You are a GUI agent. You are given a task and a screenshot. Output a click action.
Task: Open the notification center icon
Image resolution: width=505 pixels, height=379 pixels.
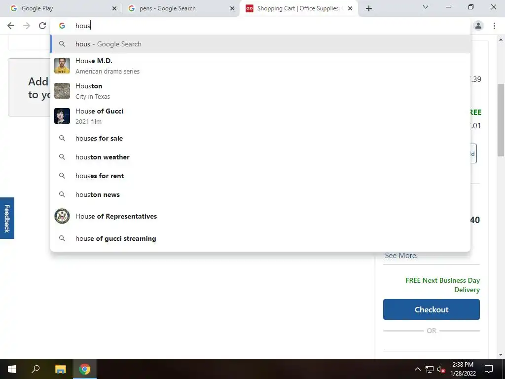[x=489, y=369]
